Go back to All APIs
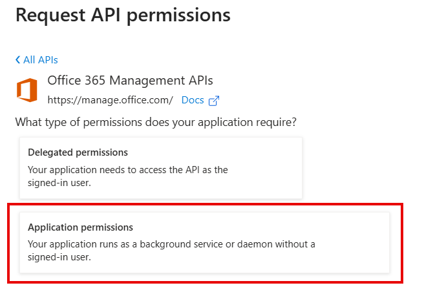The image size is (424, 292). click(x=40, y=60)
